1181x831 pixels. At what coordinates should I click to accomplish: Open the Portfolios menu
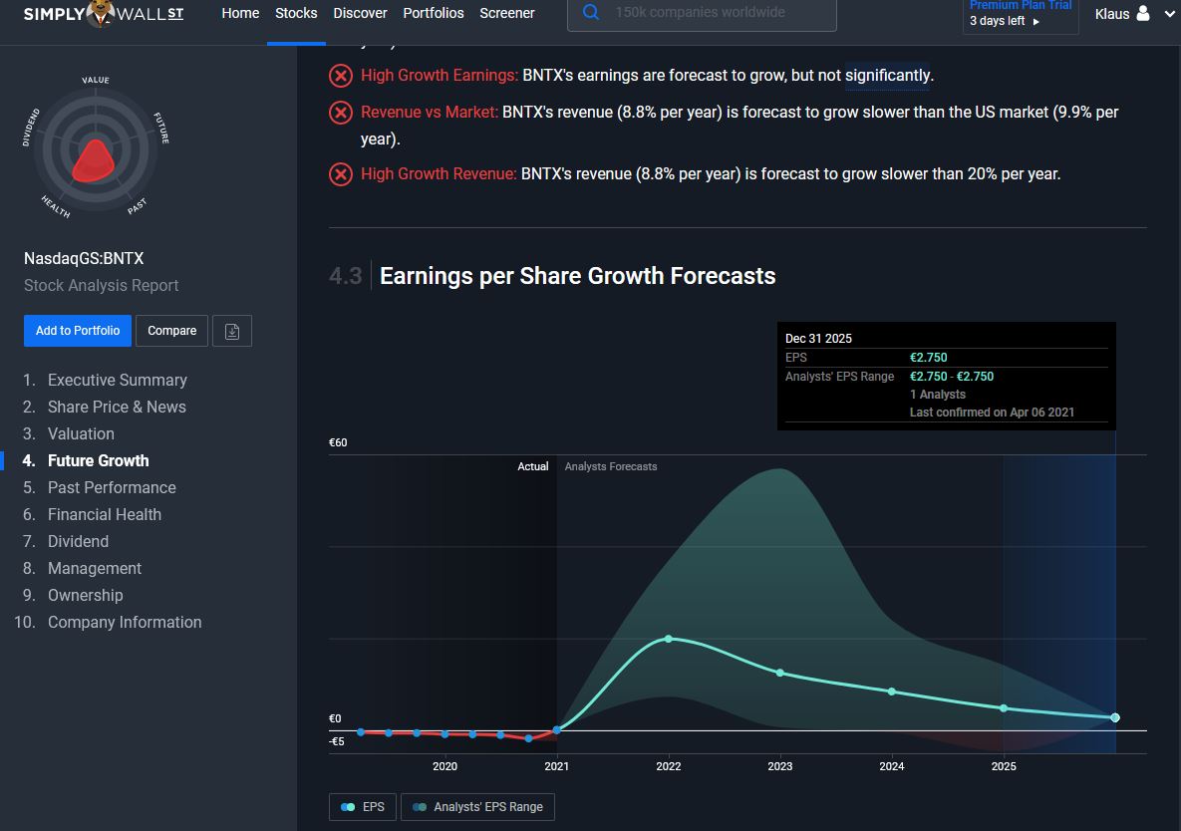(434, 14)
